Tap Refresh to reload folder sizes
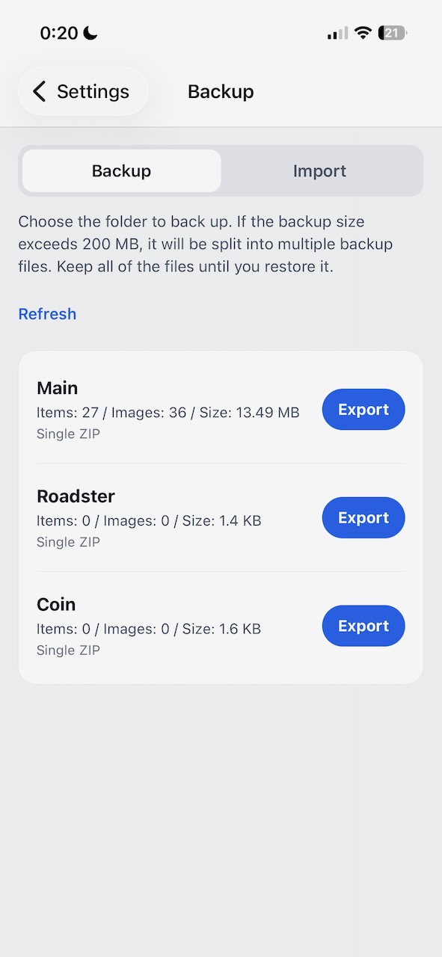442x957 pixels. coord(47,313)
